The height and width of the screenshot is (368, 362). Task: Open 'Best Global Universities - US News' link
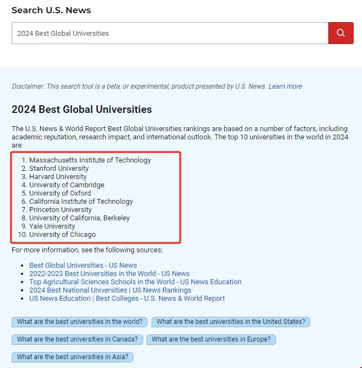click(x=83, y=265)
